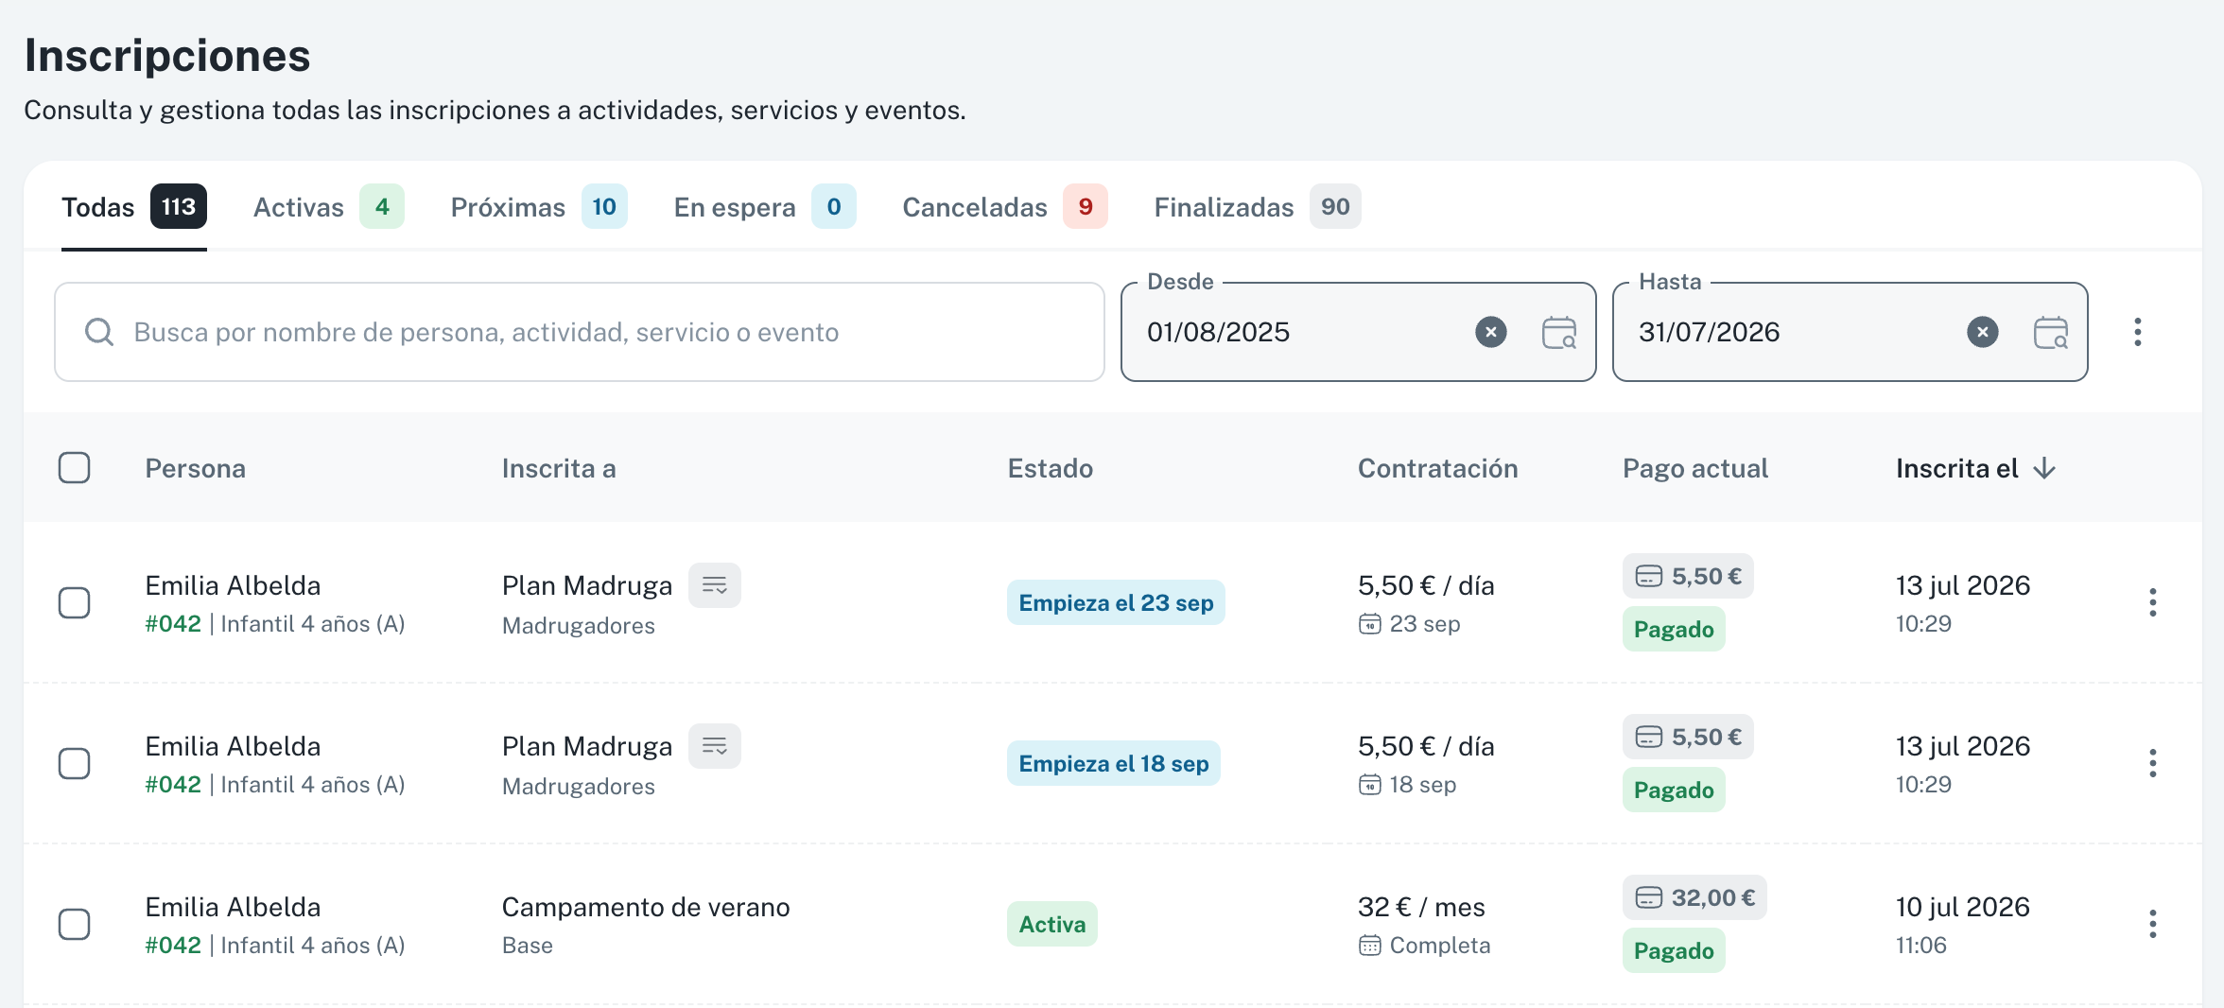Check the Empieza el 18 sep row checkbox
The height and width of the screenshot is (1008, 2224).
(75, 763)
